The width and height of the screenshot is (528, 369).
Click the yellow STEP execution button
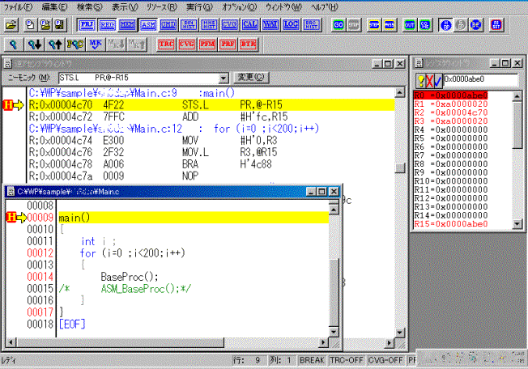374,25
